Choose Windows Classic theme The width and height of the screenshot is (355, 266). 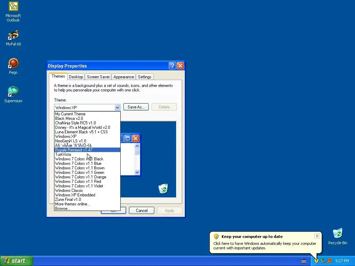coord(87,190)
